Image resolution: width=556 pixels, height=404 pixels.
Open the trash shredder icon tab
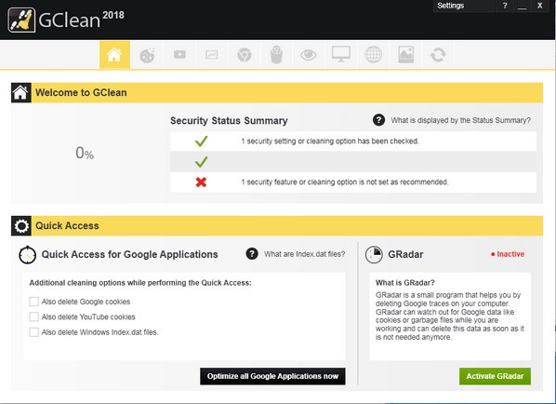[x=276, y=55]
